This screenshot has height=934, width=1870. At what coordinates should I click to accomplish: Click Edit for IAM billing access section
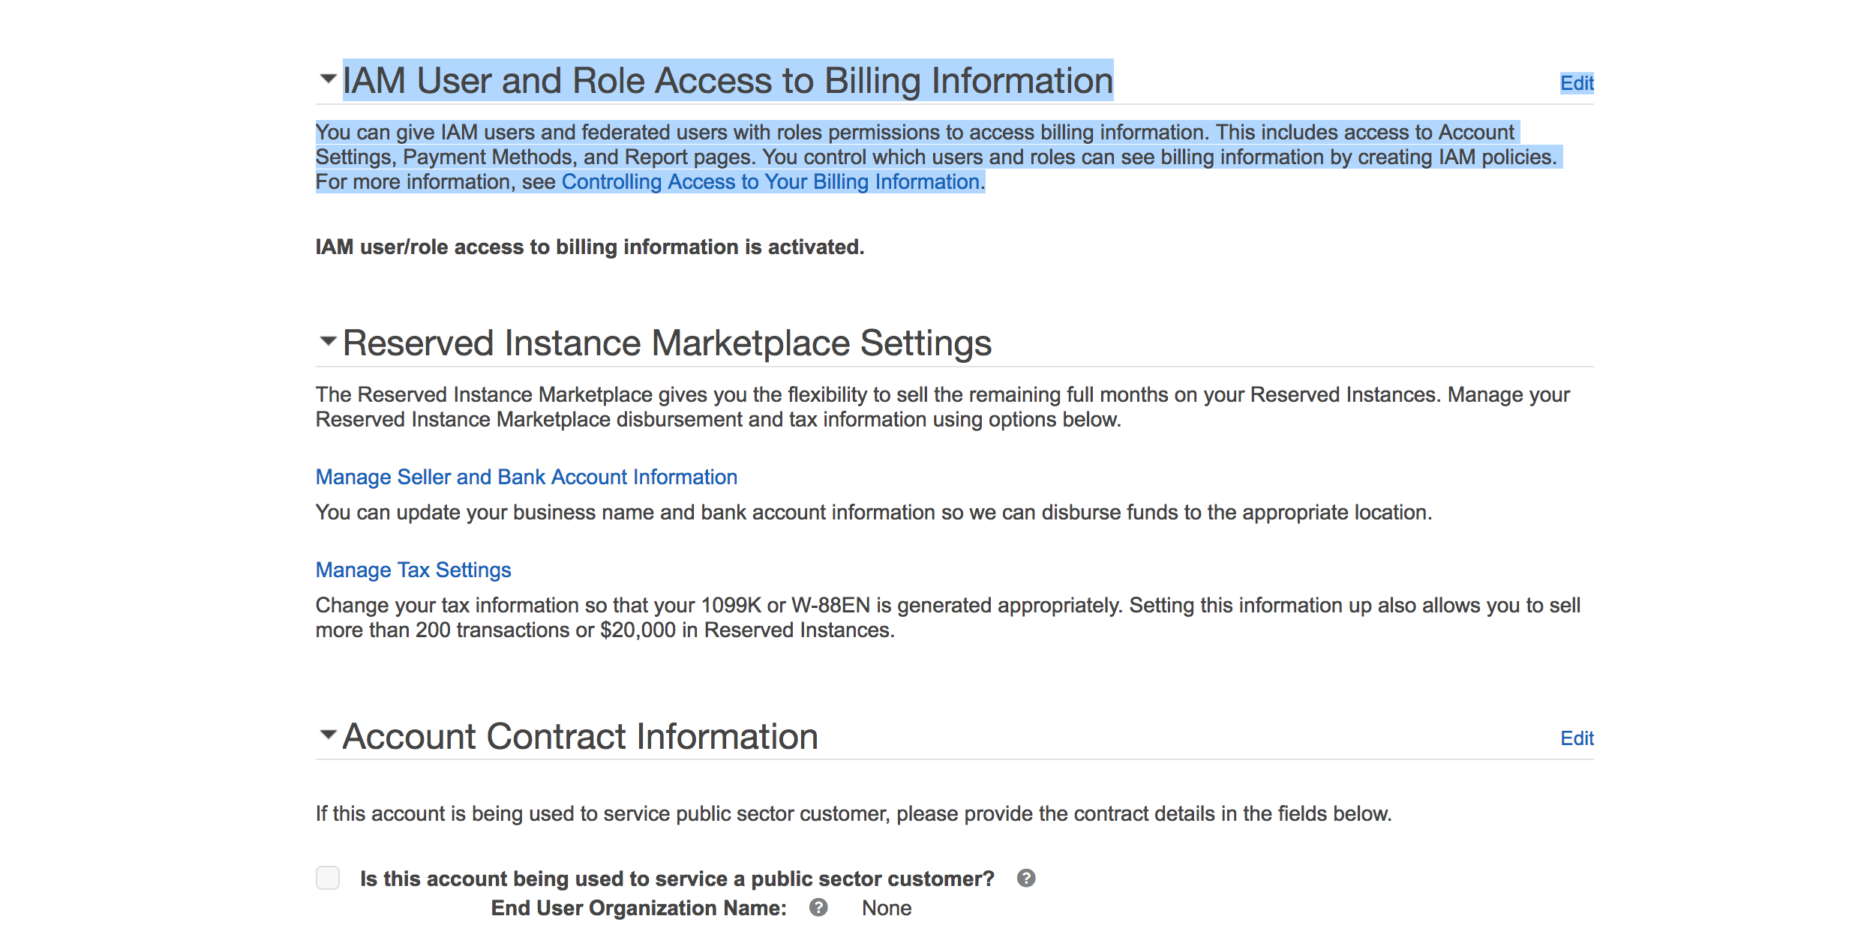[1576, 83]
